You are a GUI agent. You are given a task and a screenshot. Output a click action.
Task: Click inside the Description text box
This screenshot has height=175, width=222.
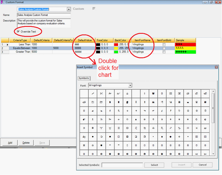tap(44, 23)
